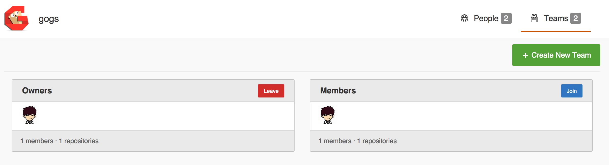Screen dimensions: 609x165
Task: Leave the Owners team
Action: [271, 91]
